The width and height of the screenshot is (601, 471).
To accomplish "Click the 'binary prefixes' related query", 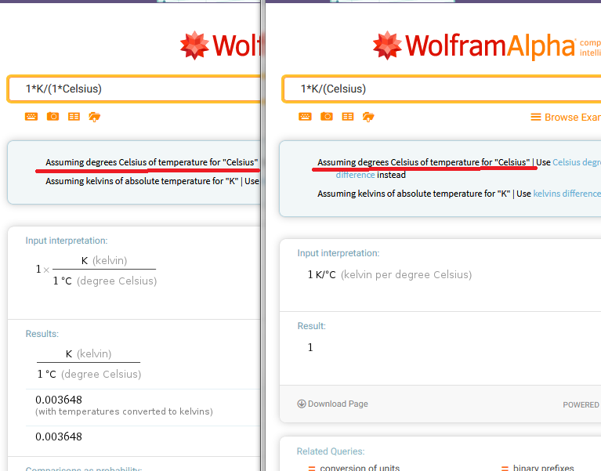I will coord(543,468).
